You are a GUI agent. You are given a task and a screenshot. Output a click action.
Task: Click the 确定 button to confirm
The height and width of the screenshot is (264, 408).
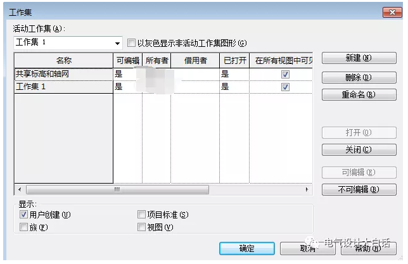click(247, 248)
